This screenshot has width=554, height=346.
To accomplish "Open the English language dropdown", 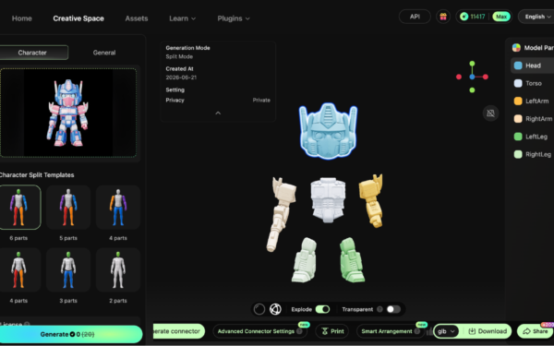I will [x=537, y=17].
